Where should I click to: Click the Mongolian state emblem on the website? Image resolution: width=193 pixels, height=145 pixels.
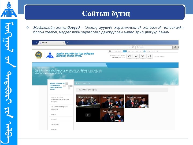39,55
